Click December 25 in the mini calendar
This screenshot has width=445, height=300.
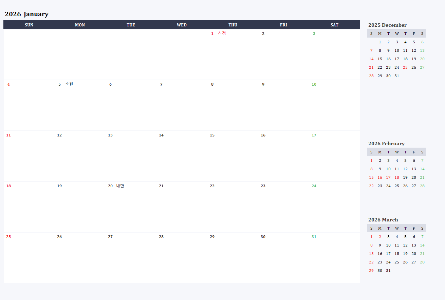(x=405, y=67)
